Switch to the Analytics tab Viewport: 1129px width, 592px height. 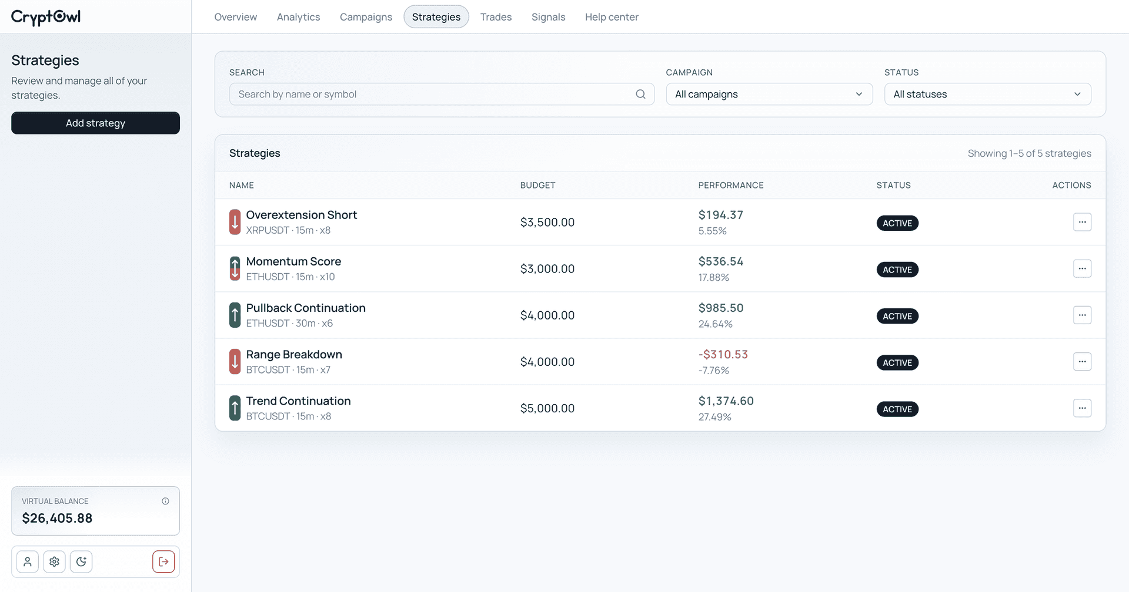[x=298, y=17]
